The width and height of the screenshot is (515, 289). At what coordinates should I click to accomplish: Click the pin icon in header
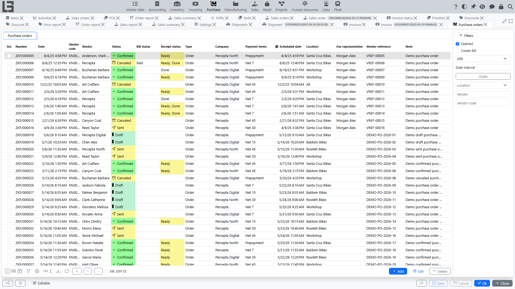tap(473, 7)
